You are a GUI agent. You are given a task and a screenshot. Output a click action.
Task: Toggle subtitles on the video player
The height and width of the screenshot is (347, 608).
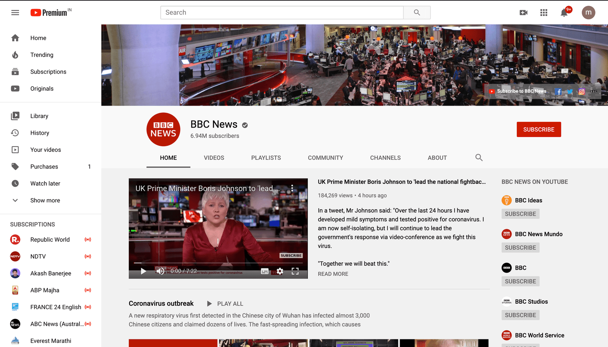coord(265,271)
